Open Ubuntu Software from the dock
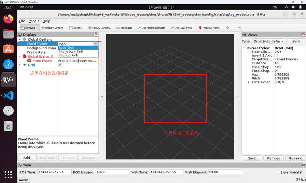Viewport: 306px width, 183px height. tap(8, 49)
